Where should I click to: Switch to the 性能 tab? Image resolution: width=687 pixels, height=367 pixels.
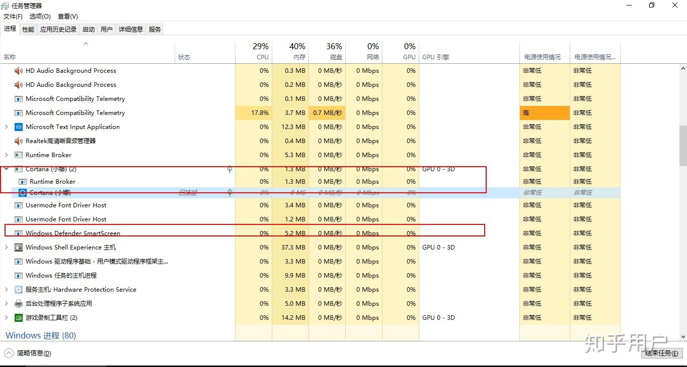pos(28,29)
